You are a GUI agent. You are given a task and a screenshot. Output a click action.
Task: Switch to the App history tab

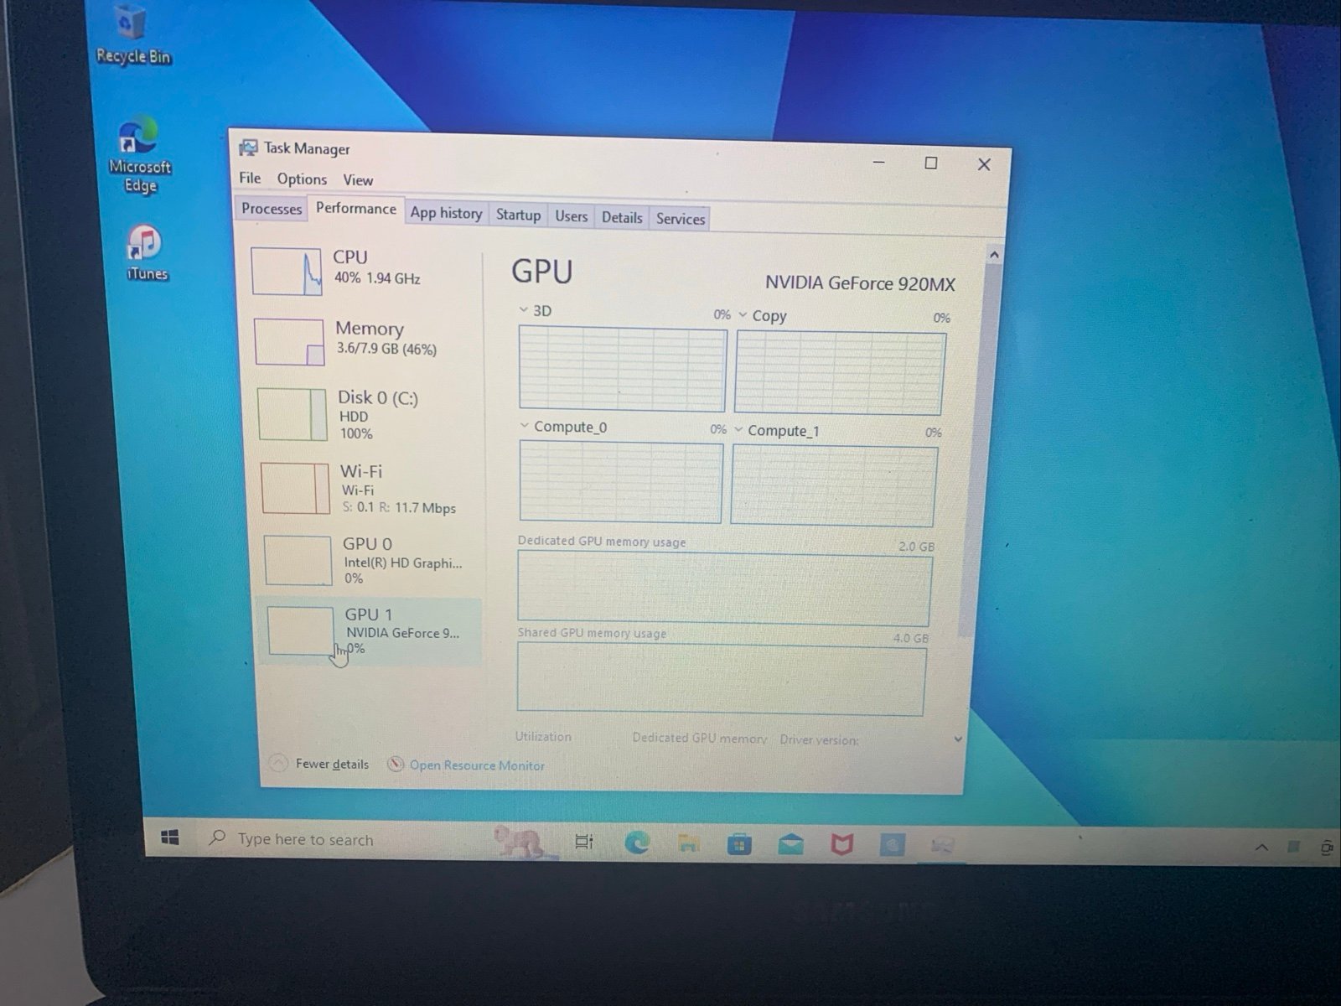click(446, 213)
